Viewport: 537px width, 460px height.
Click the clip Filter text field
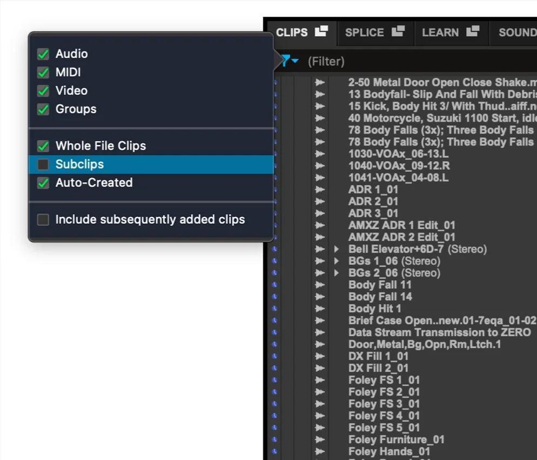[x=421, y=62]
